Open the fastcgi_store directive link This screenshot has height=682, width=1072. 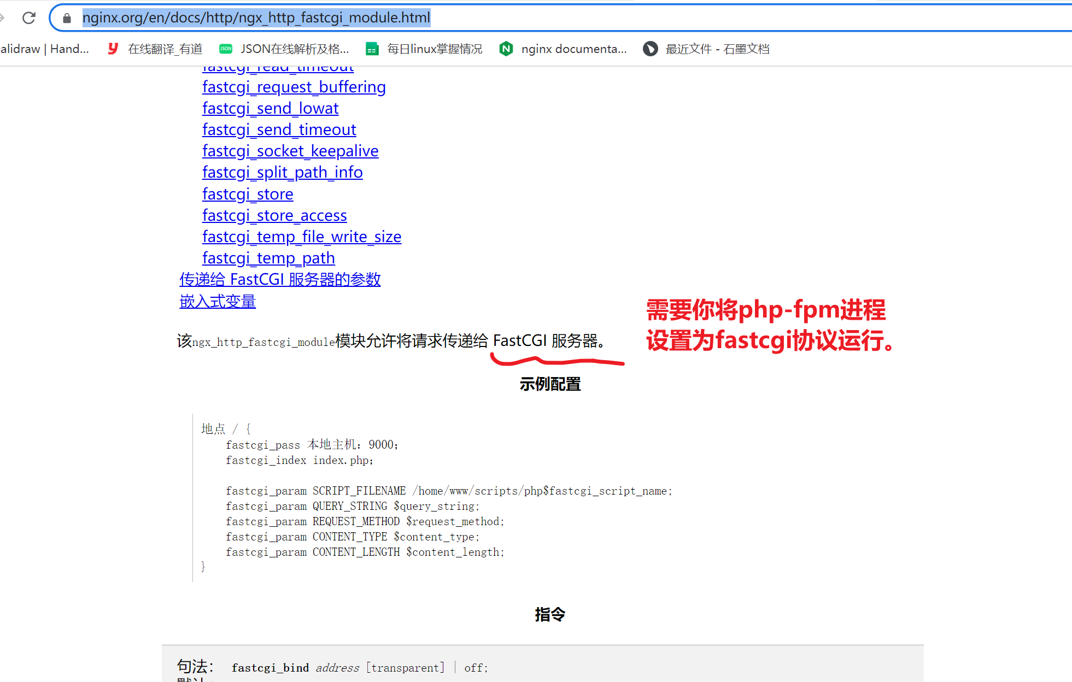click(247, 194)
